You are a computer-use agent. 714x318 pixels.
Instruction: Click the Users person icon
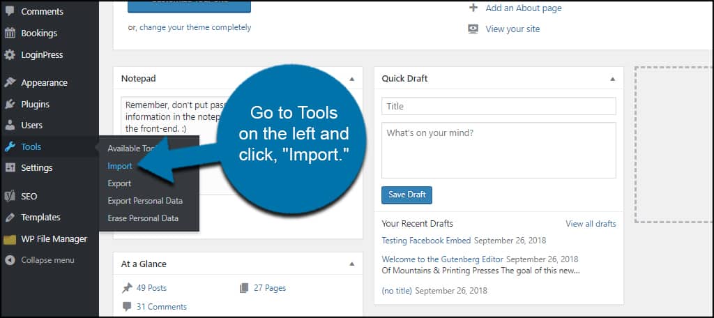coord(10,126)
